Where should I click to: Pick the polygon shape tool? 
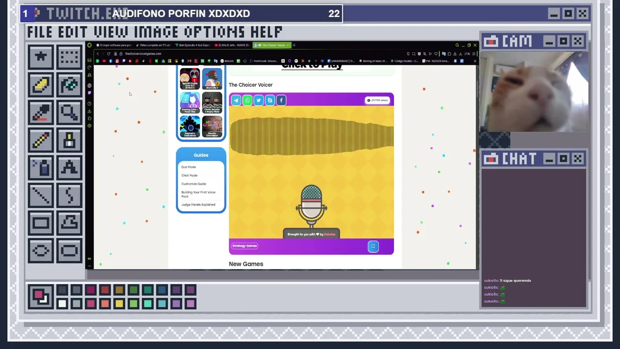[x=69, y=223]
